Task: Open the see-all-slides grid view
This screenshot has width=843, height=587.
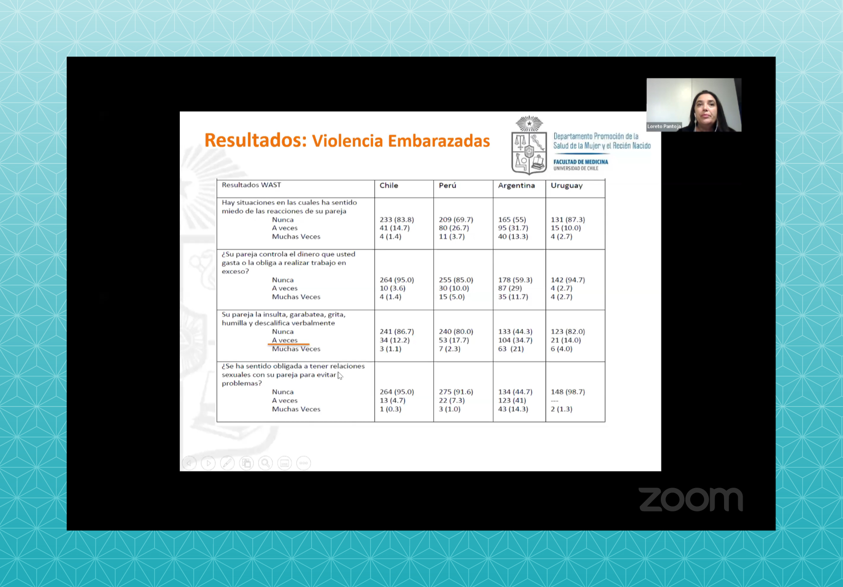Action: click(x=246, y=463)
